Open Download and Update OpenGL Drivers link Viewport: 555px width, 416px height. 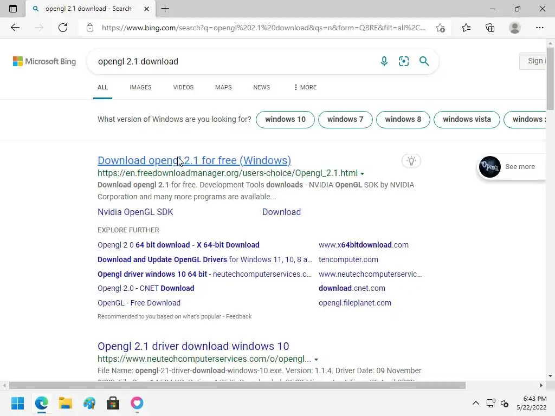tap(205, 259)
